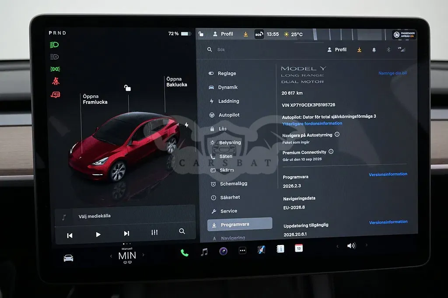
Task: Open Versionsinformation for the available update
Action: pos(388,222)
